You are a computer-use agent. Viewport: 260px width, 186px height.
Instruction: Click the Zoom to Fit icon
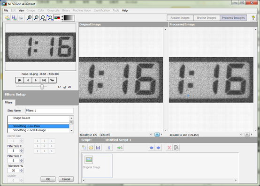(x=50, y=18)
